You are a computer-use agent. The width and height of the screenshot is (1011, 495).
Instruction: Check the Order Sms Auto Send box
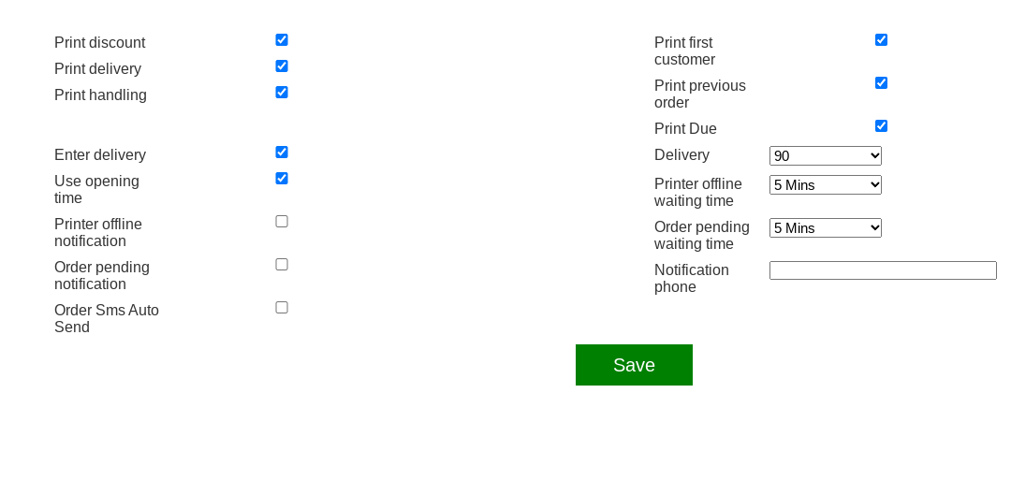click(x=282, y=308)
